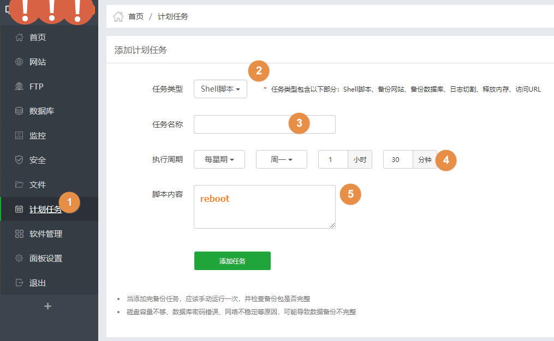Screen dimensions: 554x341
Task: Click the 任务名称 input field
Action: click(x=265, y=124)
